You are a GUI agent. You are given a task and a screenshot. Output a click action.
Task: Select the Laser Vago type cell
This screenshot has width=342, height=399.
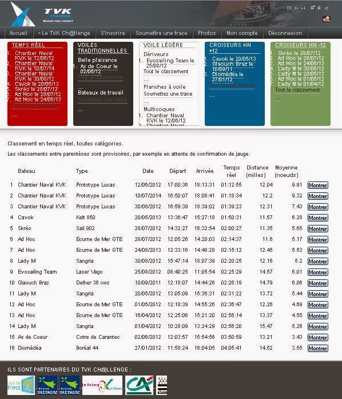(89, 272)
